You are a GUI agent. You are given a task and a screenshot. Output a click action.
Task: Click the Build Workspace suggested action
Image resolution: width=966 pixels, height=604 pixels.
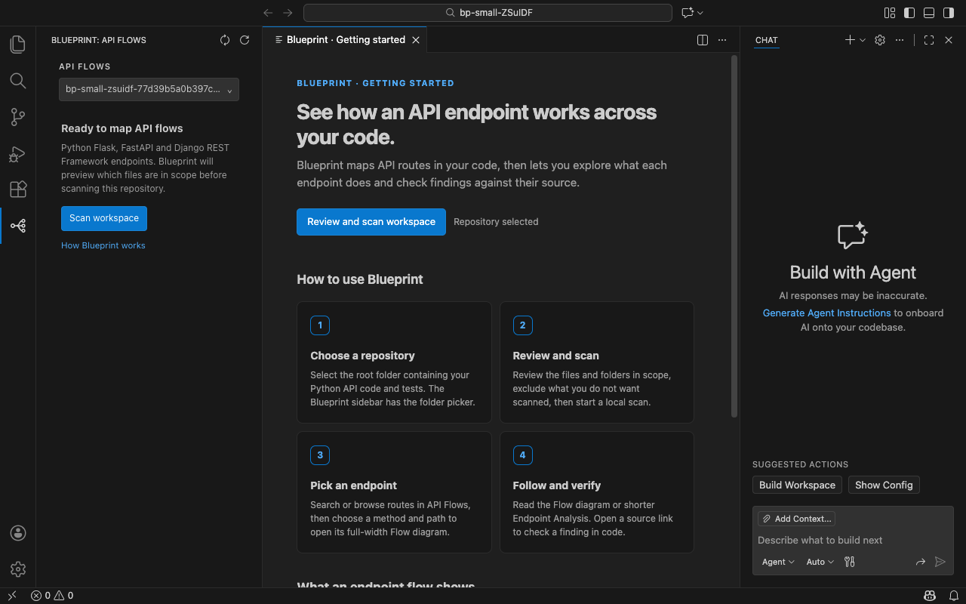point(797,485)
